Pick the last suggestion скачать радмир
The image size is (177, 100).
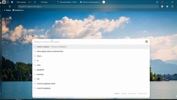click(x=91, y=88)
